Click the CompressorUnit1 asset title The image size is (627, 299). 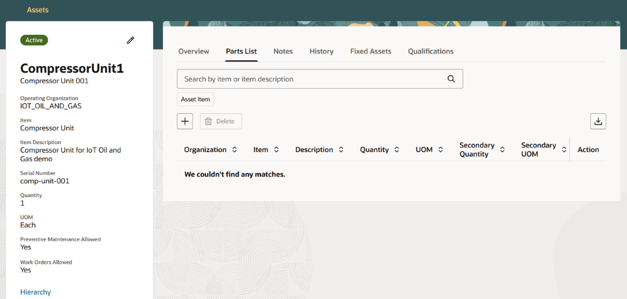pos(72,69)
